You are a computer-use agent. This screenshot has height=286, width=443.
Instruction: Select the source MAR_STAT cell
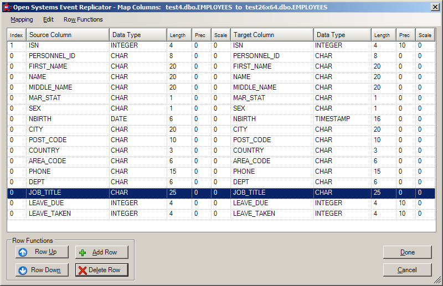[68, 98]
